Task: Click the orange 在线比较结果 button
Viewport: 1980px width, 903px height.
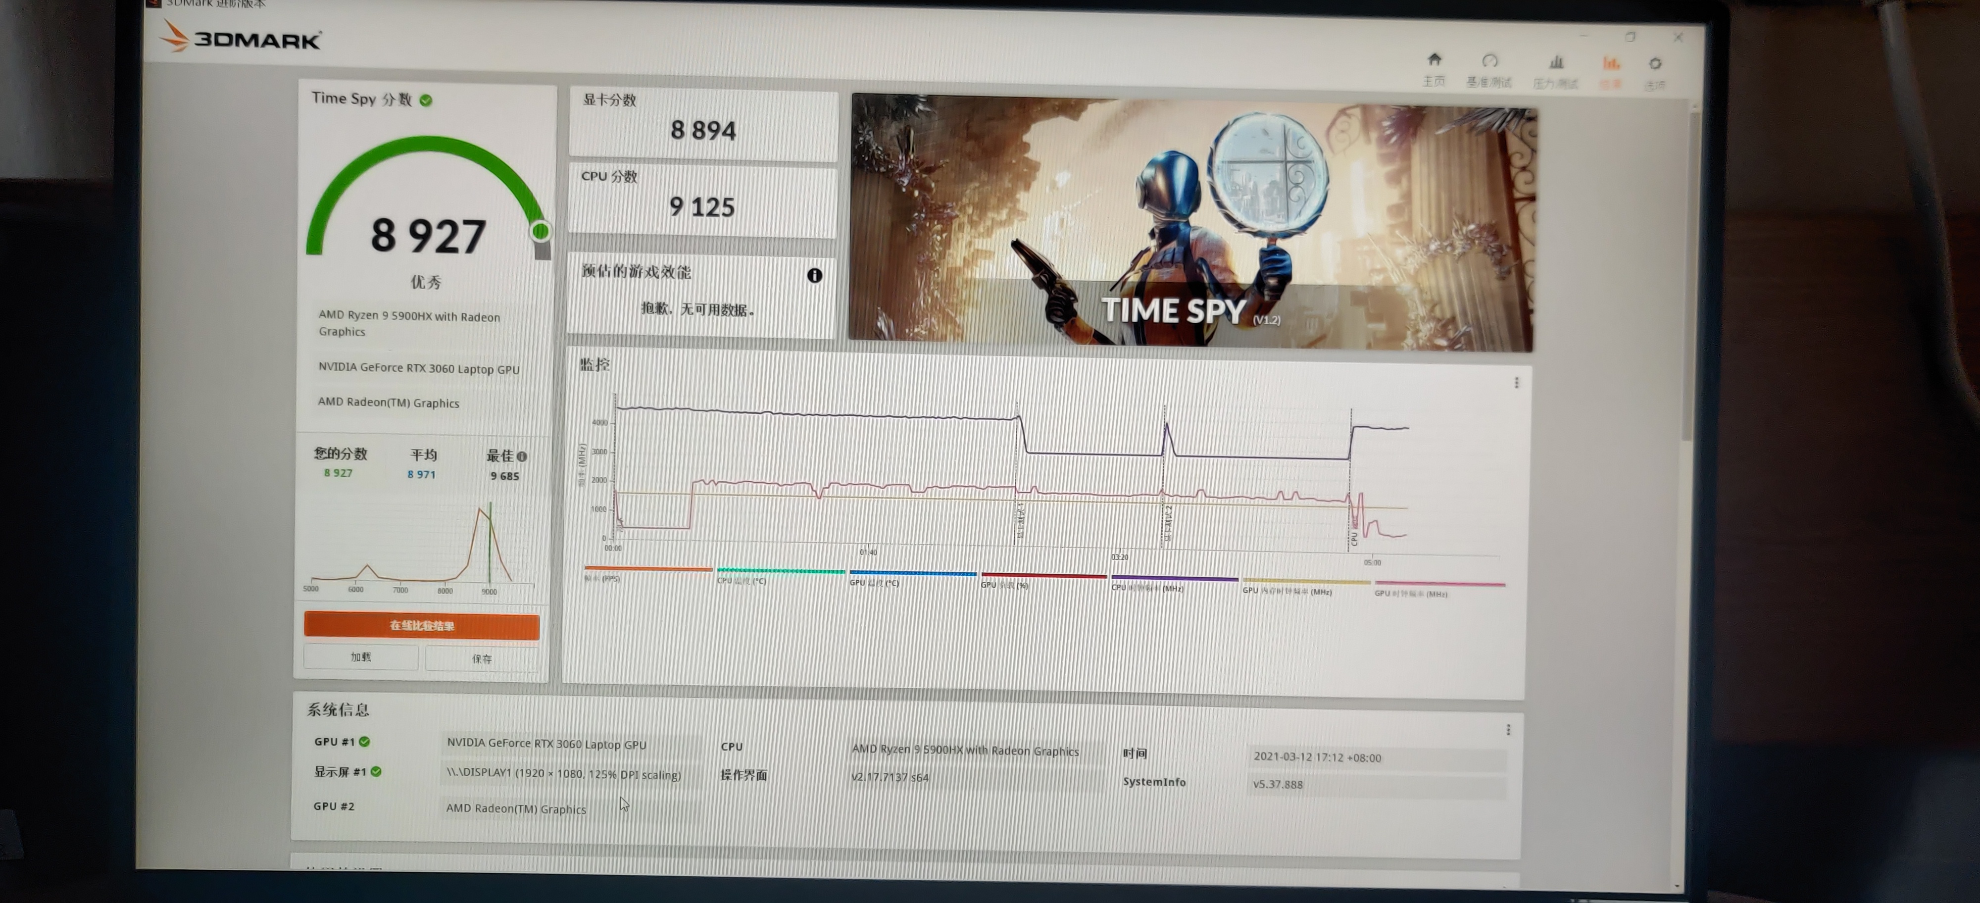Action: [x=421, y=626]
